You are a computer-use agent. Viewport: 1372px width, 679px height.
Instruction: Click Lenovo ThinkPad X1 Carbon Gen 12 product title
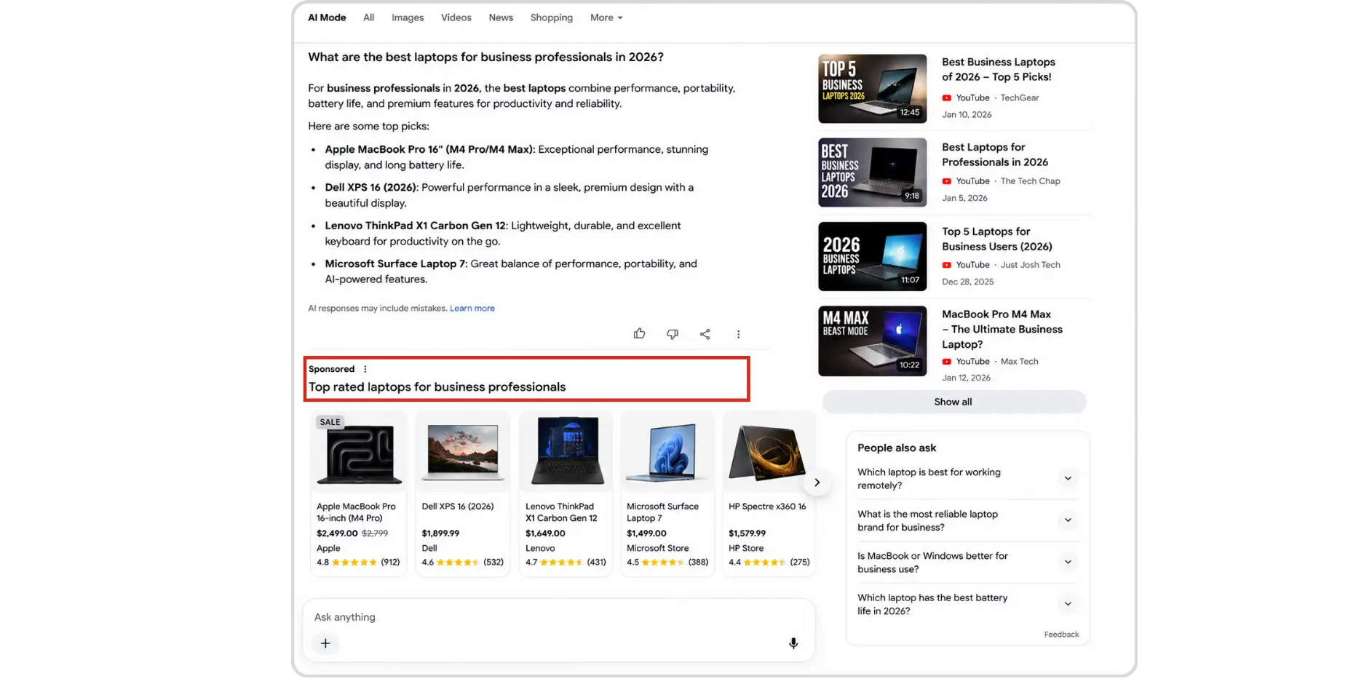pos(561,512)
